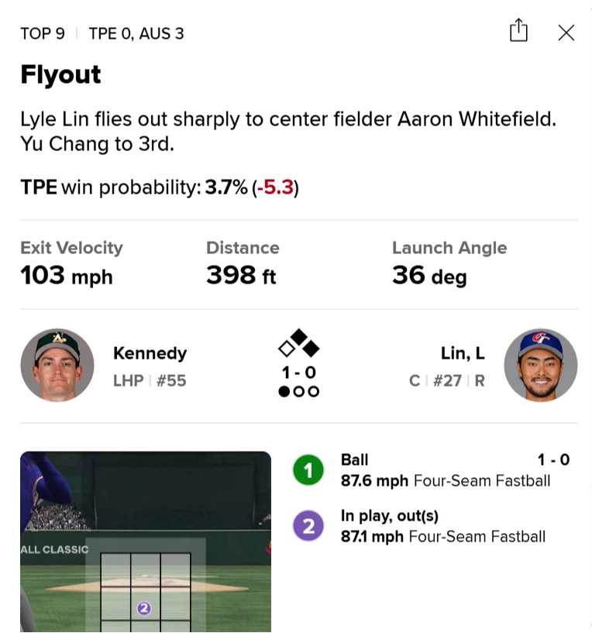Click the Flyout heading

pos(60,75)
